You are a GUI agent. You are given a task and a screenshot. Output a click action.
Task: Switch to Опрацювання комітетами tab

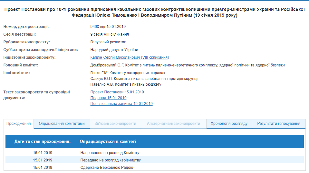pyautogui.click(x=62, y=124)
